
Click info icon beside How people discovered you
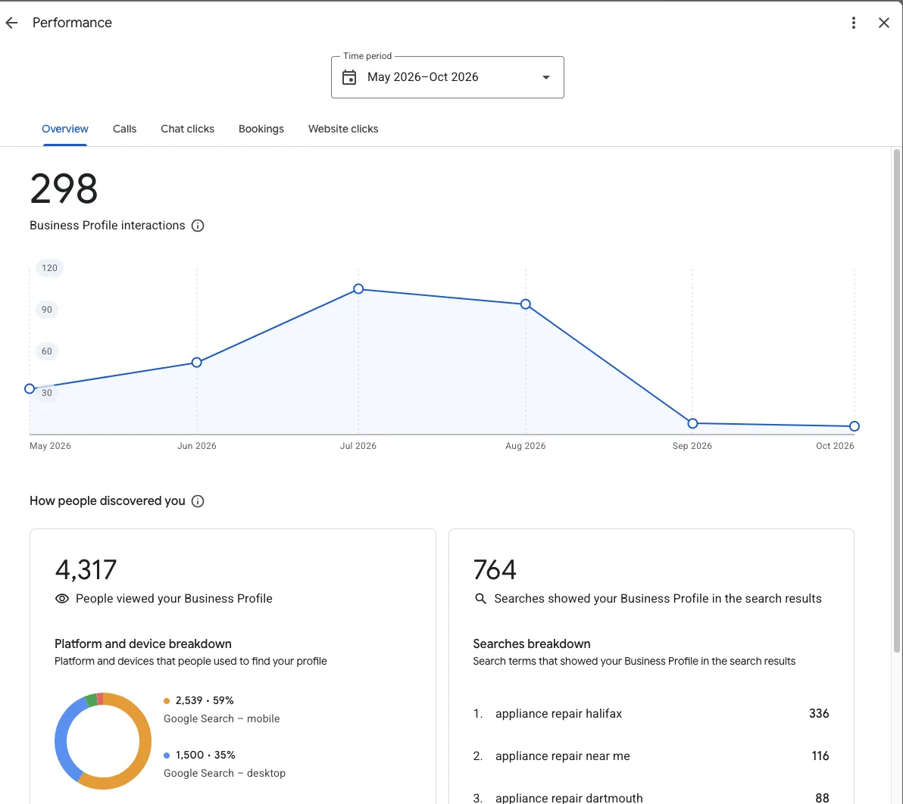(198, 501)
